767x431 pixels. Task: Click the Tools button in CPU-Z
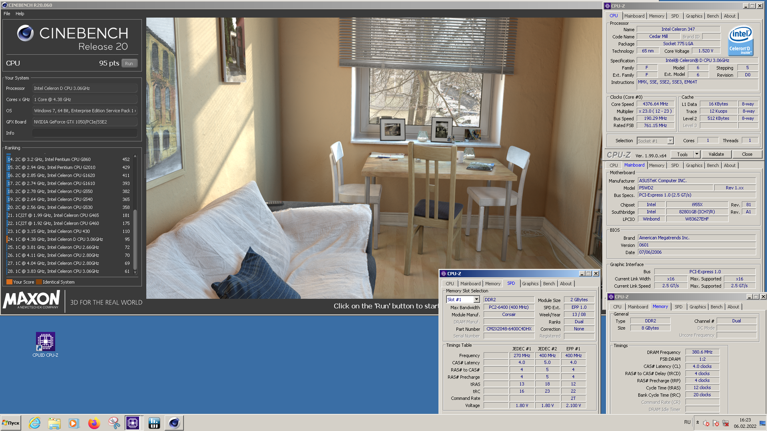pyautogui.click(x=682, y=154)
